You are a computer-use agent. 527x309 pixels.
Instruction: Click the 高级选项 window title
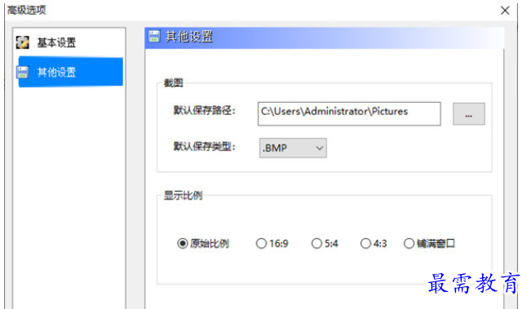click(x=27, y=10)
